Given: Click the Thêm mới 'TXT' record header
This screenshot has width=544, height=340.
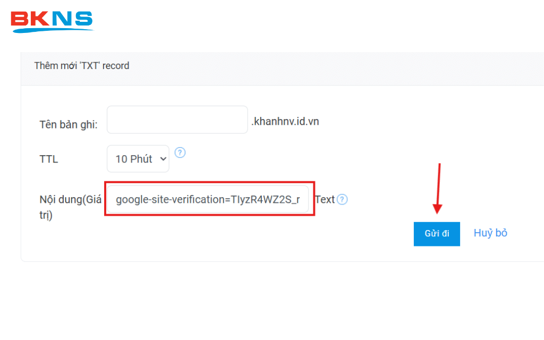Looking at the screenshot, I should click(x=82, y=66).
